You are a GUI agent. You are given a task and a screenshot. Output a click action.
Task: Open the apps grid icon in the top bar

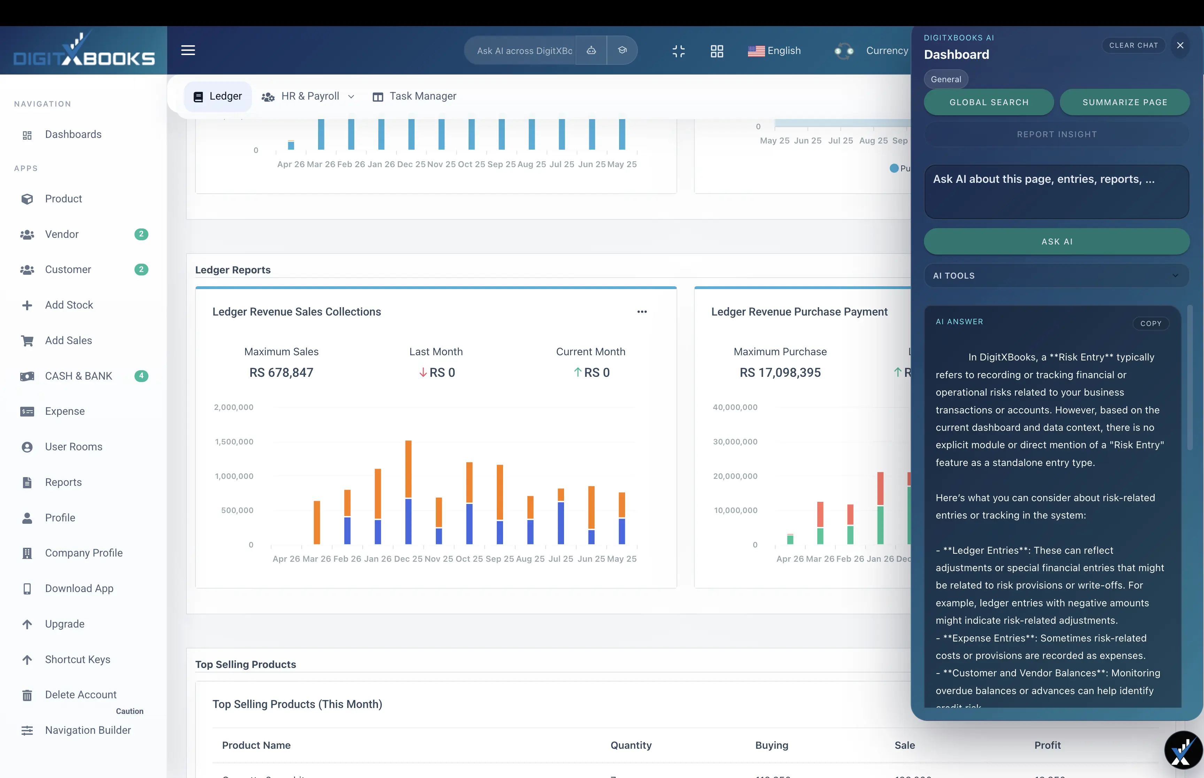coord(717,50)
